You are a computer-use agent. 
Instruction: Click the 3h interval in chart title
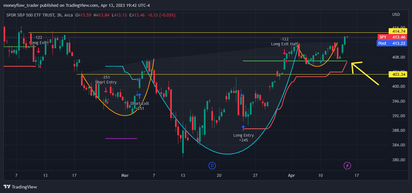coord(59,15)
